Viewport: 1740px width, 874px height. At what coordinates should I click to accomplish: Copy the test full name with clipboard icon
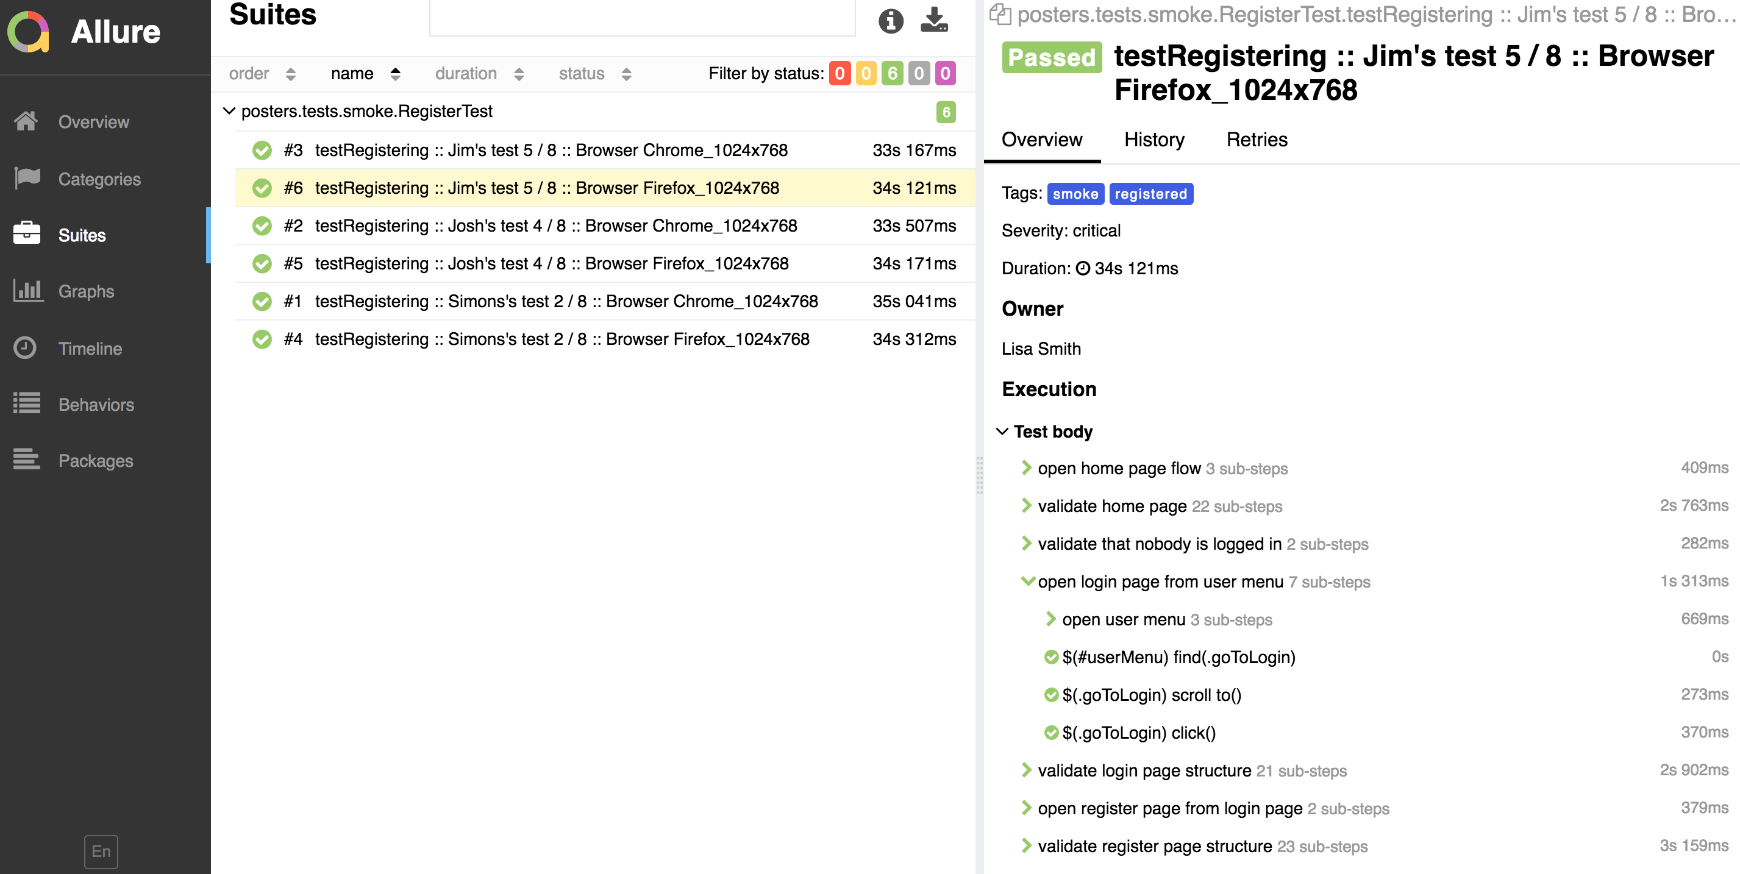(x=1000, y=14)
